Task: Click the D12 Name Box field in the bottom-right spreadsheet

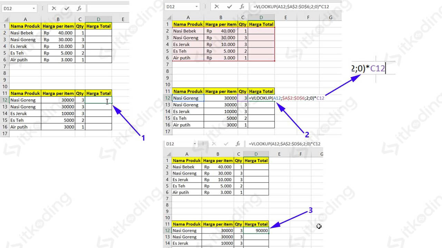Action: click(x=178, y=144)
